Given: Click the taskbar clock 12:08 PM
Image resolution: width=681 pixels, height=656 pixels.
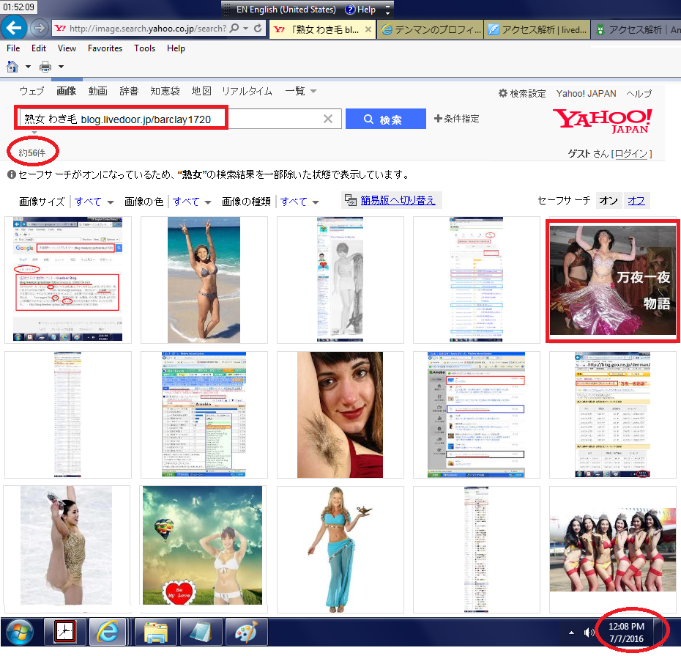Looking at the screenshot, I should (x=626, y=633).
